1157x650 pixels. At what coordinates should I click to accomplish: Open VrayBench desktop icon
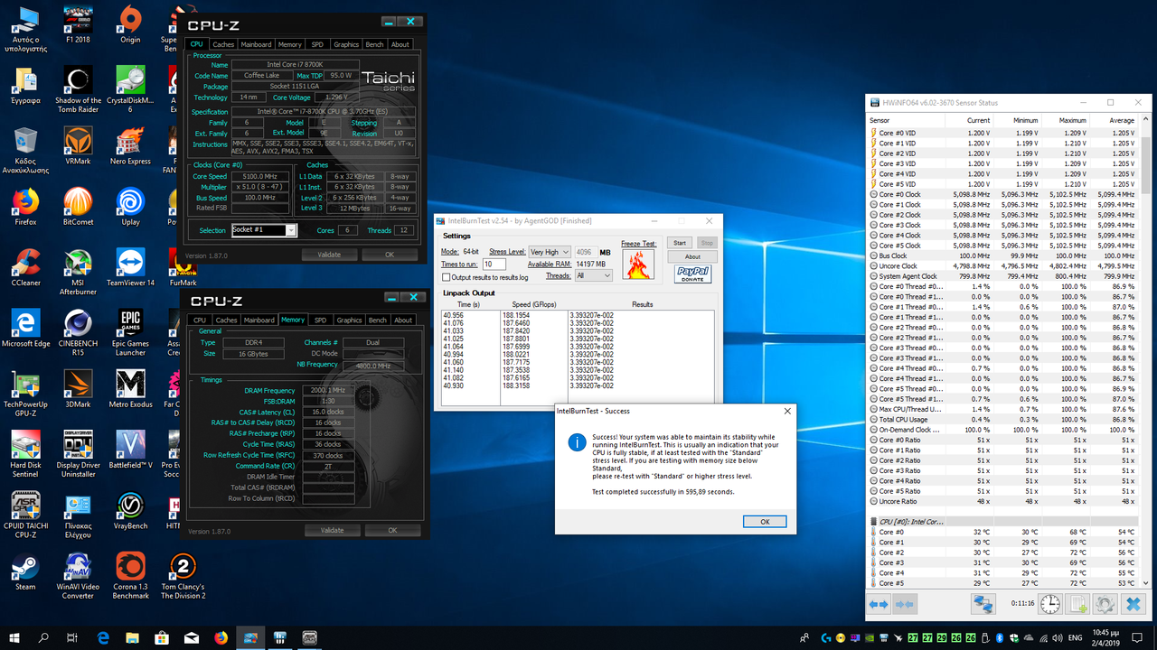[x=130, y=509]
